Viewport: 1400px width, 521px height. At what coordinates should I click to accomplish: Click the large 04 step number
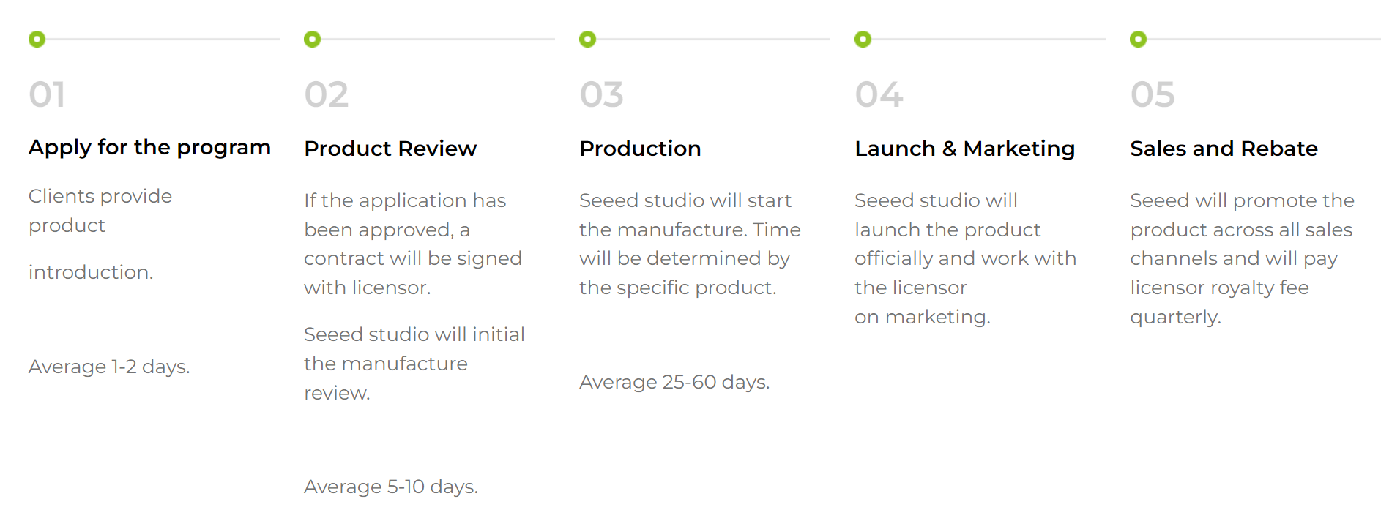click(879, 95)
